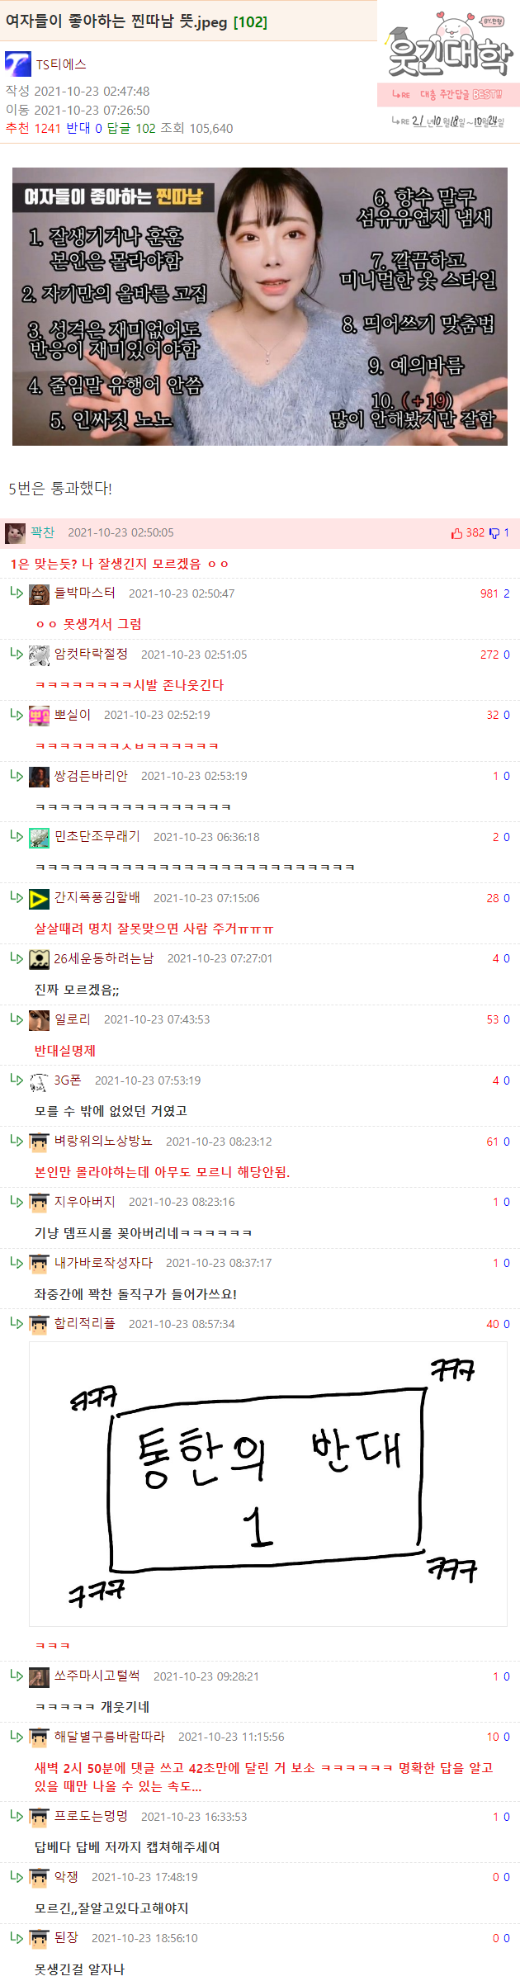Image resolution: width=520 pixels, height=1981 pixels.
Task: Click 민초단조무래기's avatar icon
Action: coord(39,837)
